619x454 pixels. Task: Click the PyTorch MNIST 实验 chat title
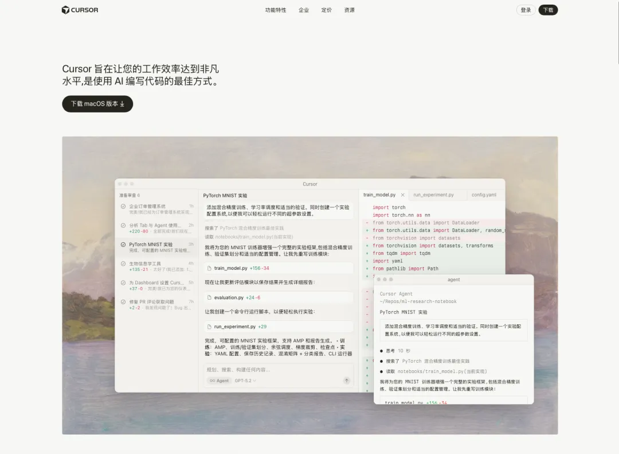[x=225, y=195]
